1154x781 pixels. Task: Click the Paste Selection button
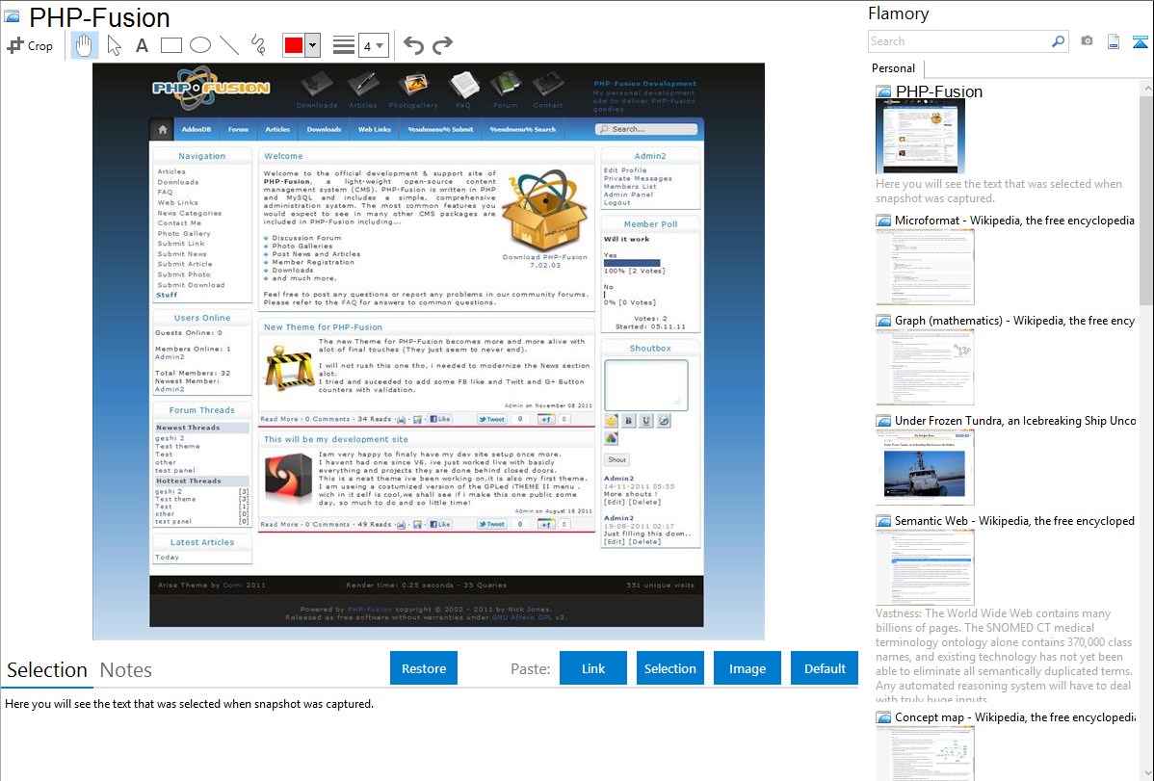(670, 668)
